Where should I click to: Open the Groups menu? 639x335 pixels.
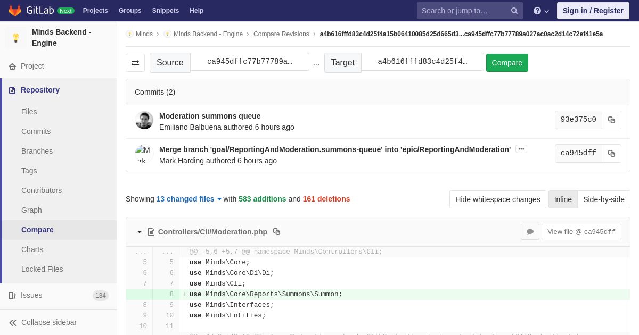coord(130,11)
